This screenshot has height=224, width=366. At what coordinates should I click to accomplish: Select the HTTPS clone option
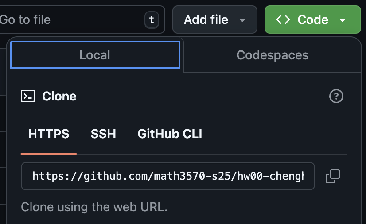point(49,134)
